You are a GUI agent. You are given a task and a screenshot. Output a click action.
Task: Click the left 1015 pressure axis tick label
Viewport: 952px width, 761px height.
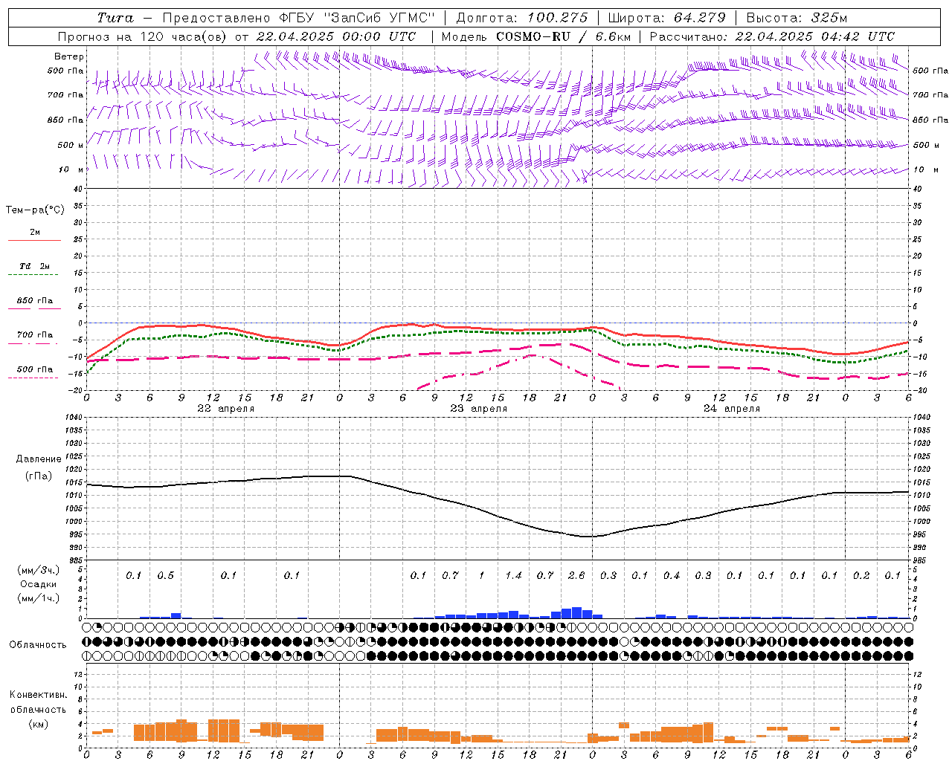(75, 482)
